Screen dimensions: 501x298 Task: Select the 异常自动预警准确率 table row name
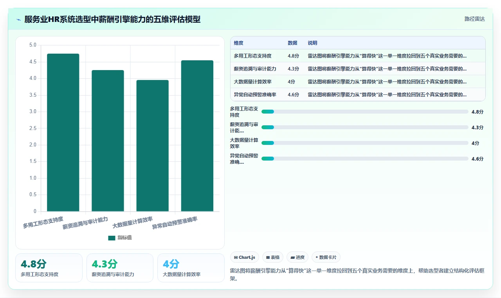tap(255, 94)
